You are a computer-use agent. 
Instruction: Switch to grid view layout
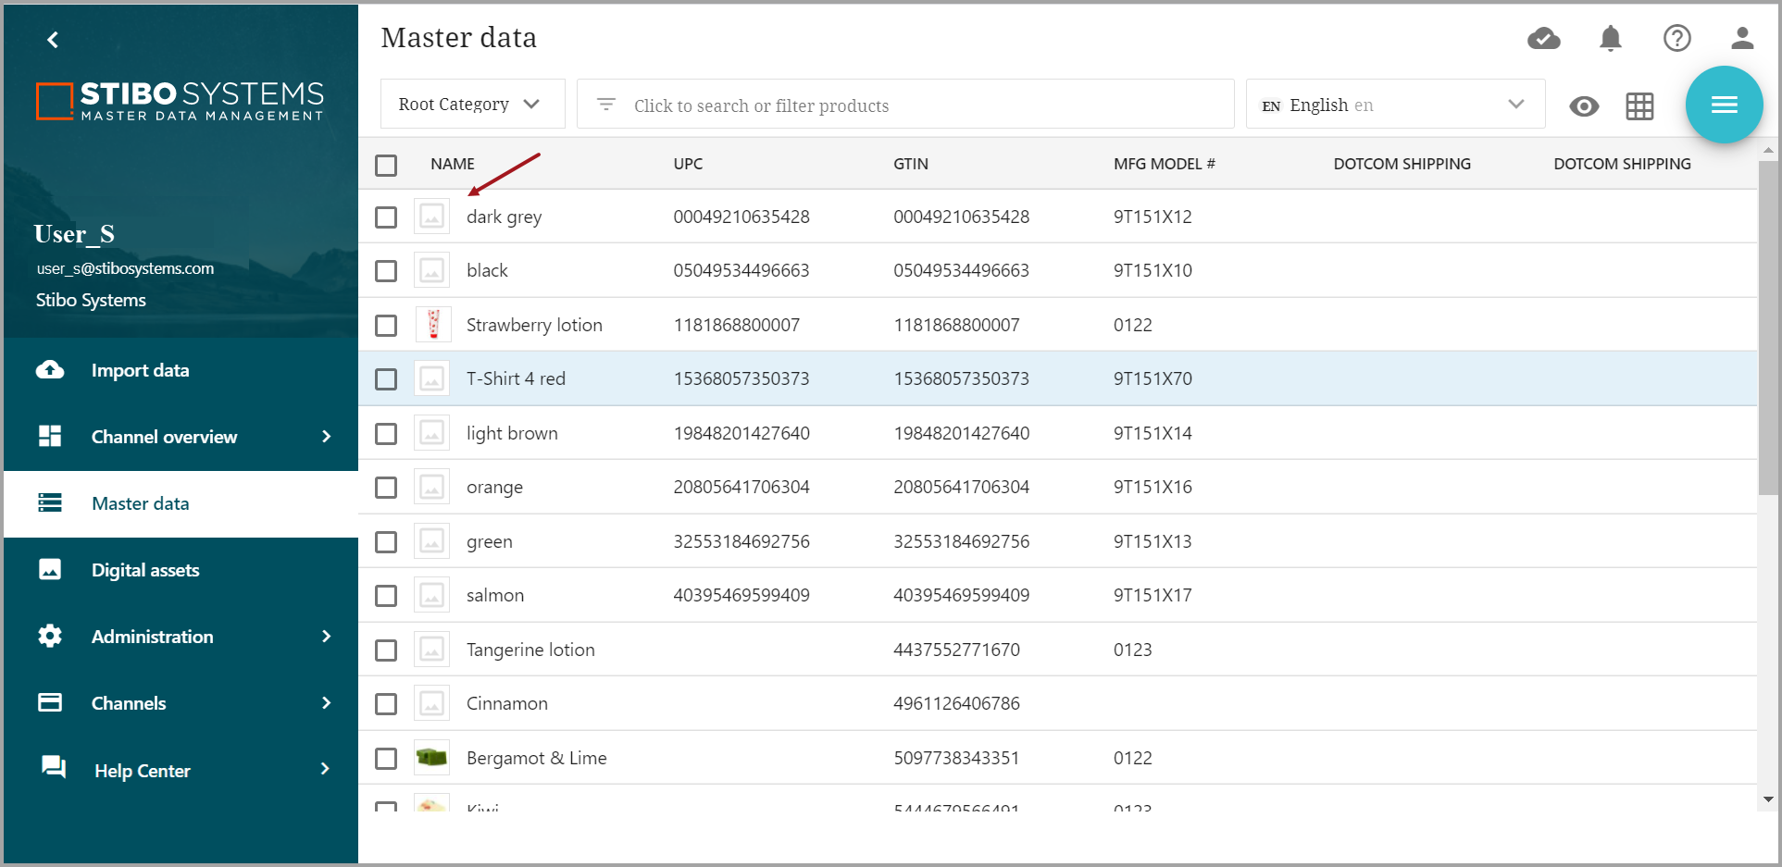tap(1639, 106)
